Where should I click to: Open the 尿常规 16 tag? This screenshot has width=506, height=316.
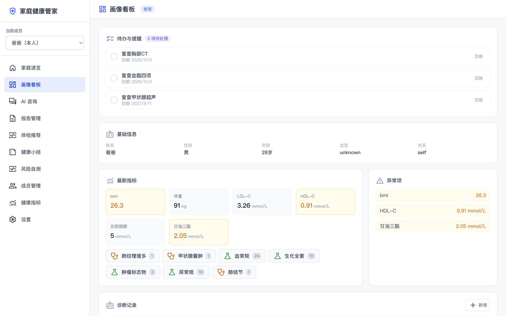click(186, 272)
